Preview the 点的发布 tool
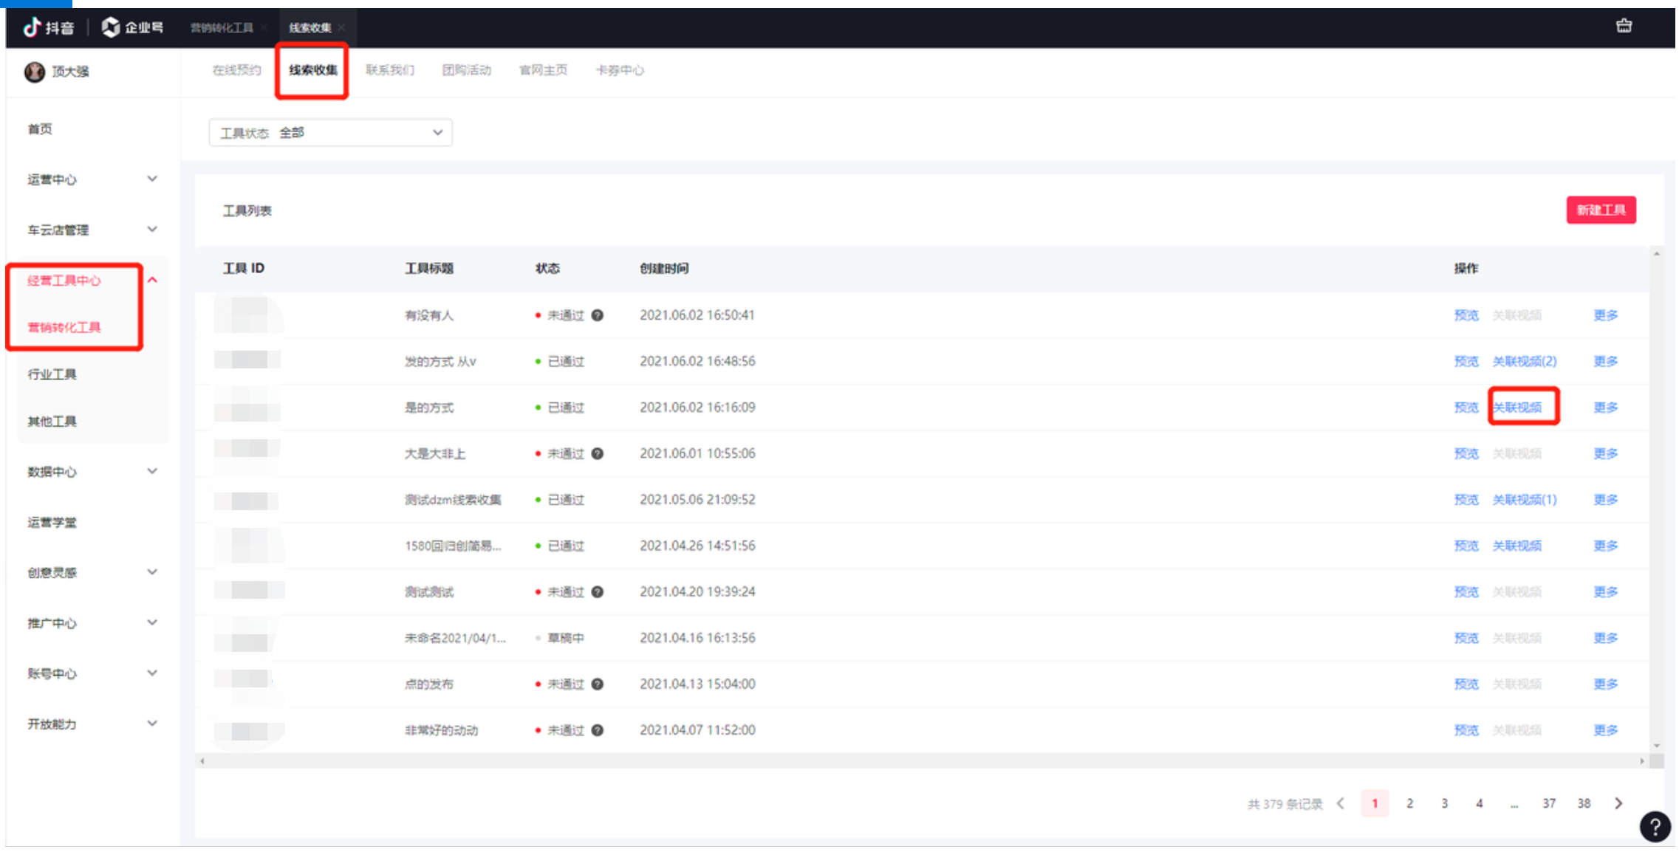 pyautogui.click(x=1466, y=684)
